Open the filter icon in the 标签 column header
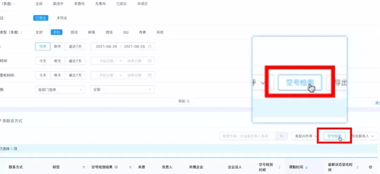The height and width of the screenshot is (174, 380). [x=84, y=167]
